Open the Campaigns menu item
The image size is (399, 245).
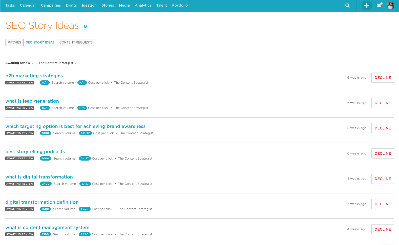(51, 5)
